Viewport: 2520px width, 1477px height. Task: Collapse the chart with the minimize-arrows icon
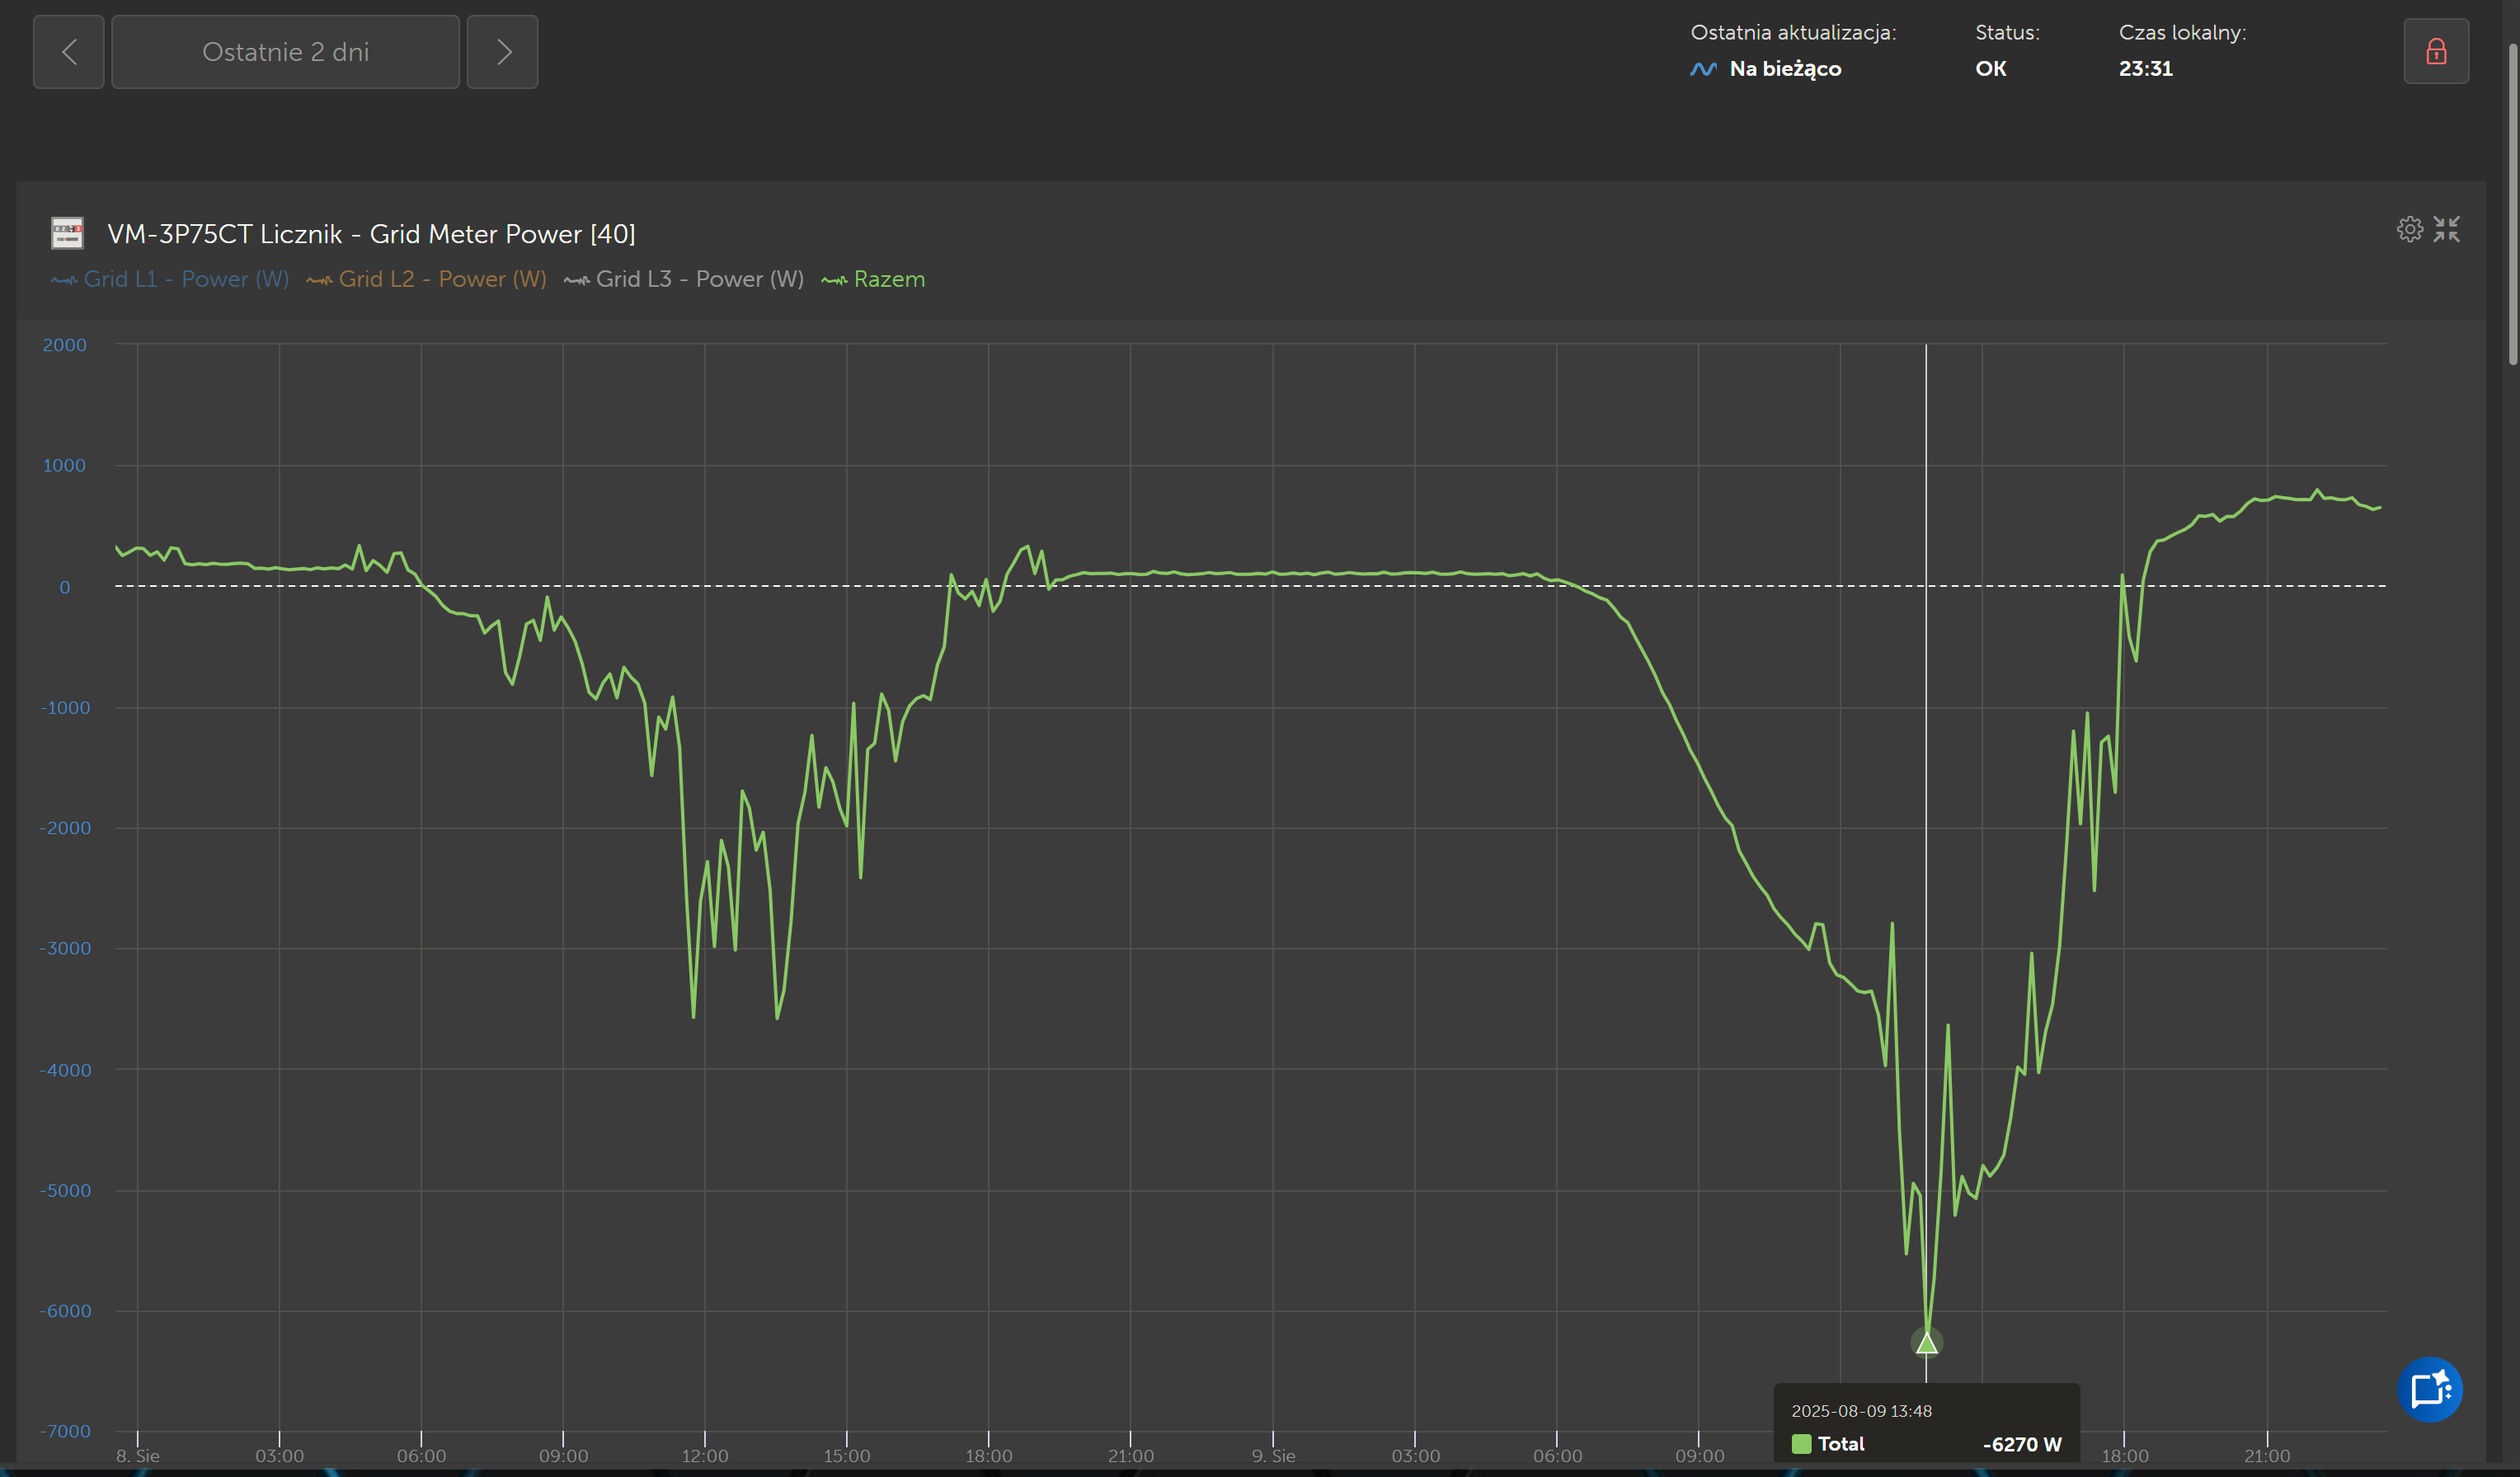coord(2446,230)
